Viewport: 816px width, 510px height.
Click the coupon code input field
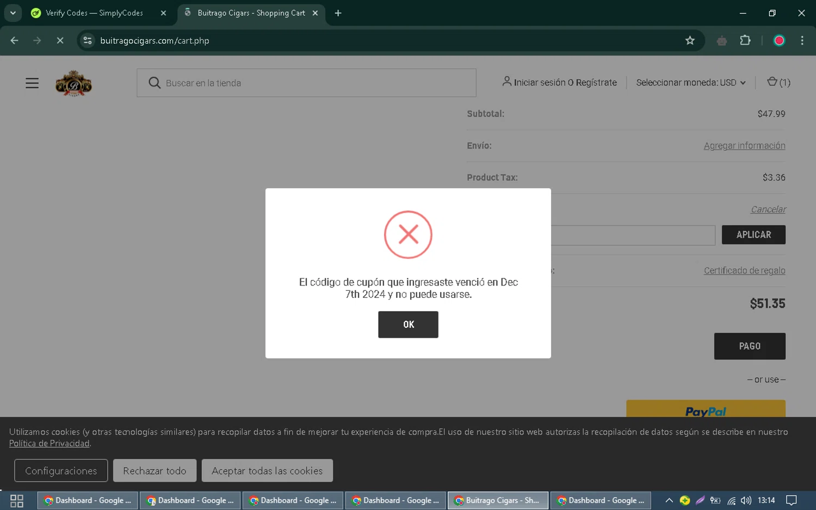click(633, 235)
